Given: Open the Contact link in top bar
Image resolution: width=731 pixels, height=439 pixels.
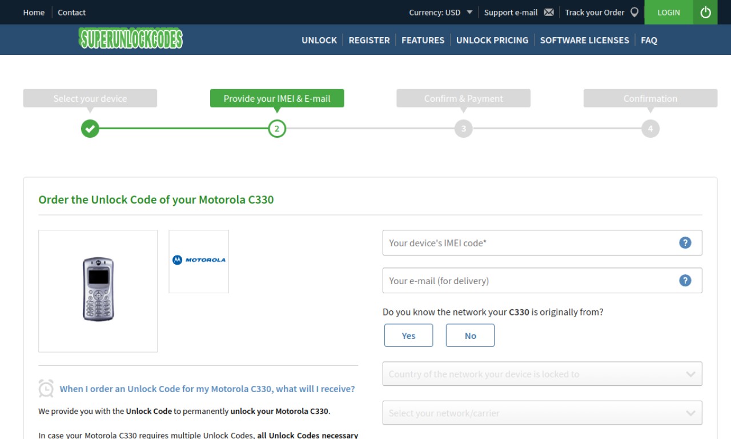Looking at the screenshot, I should [72, 12].
